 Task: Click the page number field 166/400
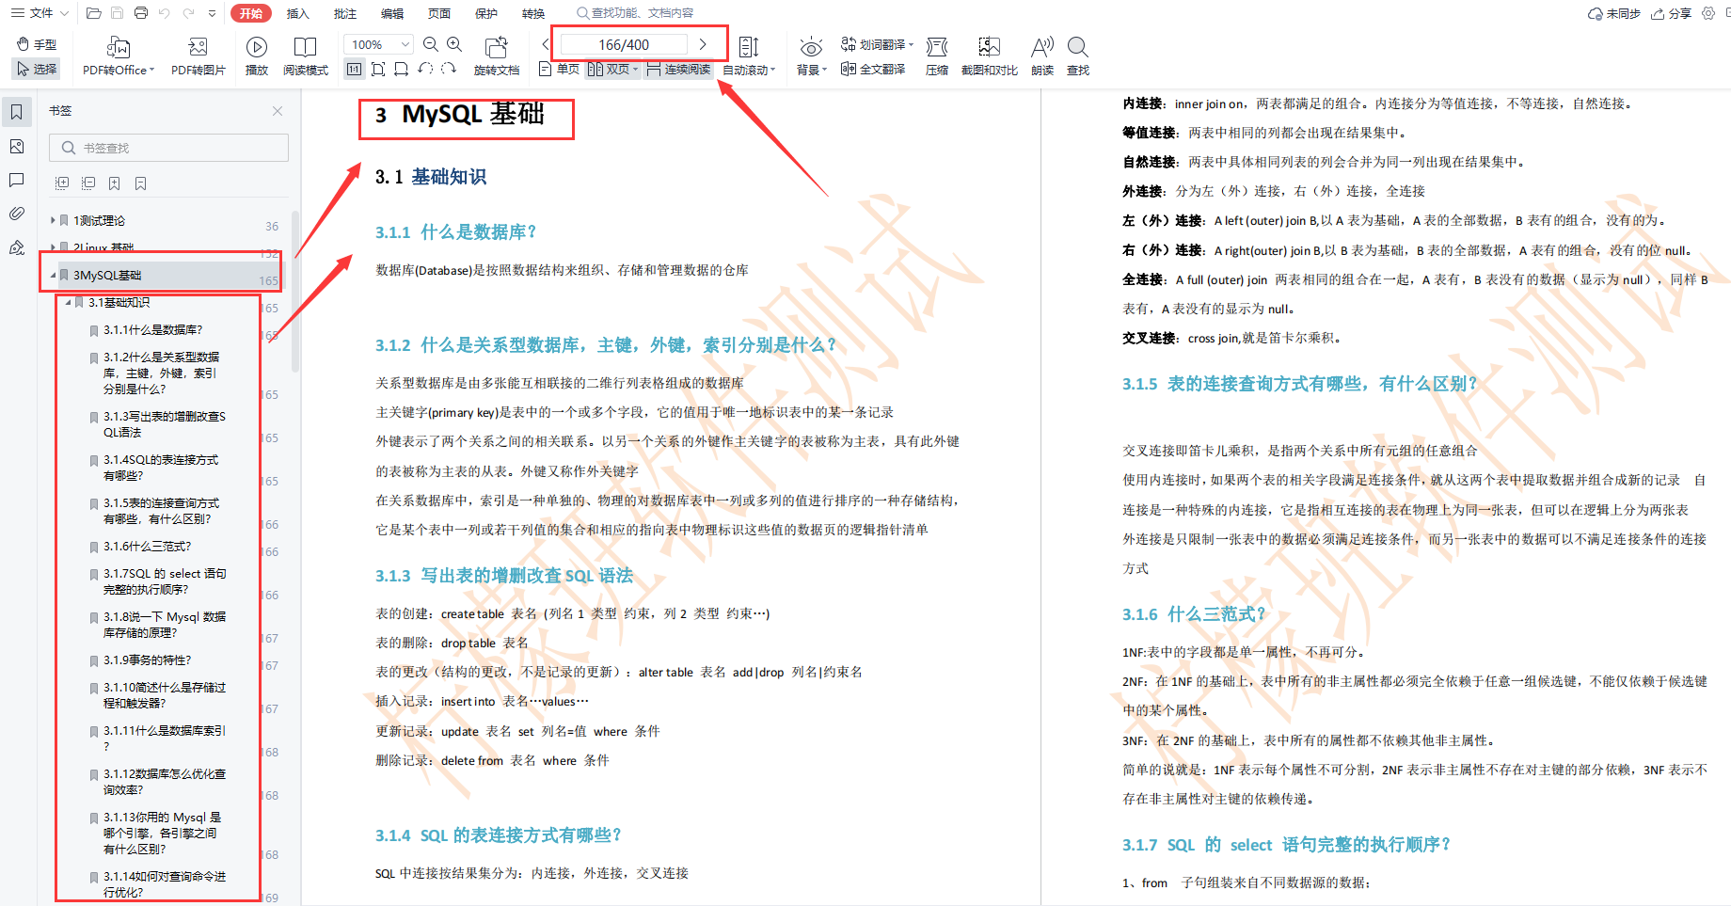(624, 44)
